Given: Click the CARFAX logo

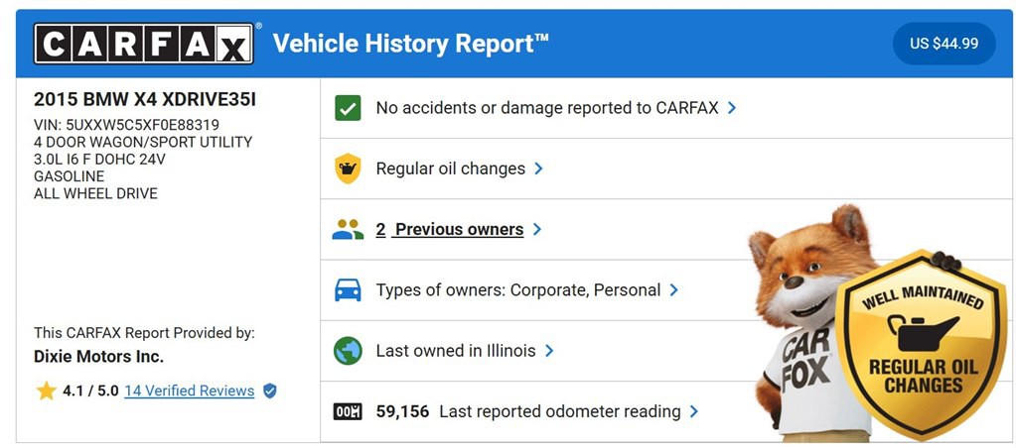Looking at the screenshot, I should 144,44.
